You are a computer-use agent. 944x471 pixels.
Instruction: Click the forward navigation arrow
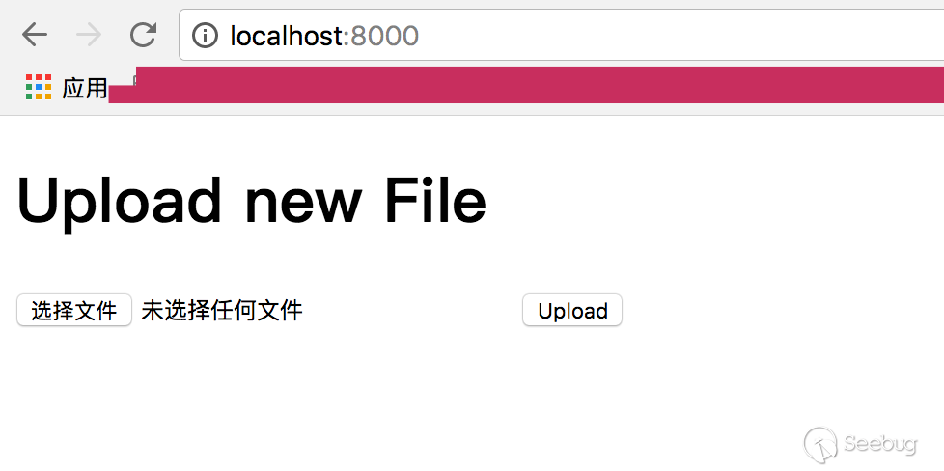pyautogui.click(x=89, y=35)
